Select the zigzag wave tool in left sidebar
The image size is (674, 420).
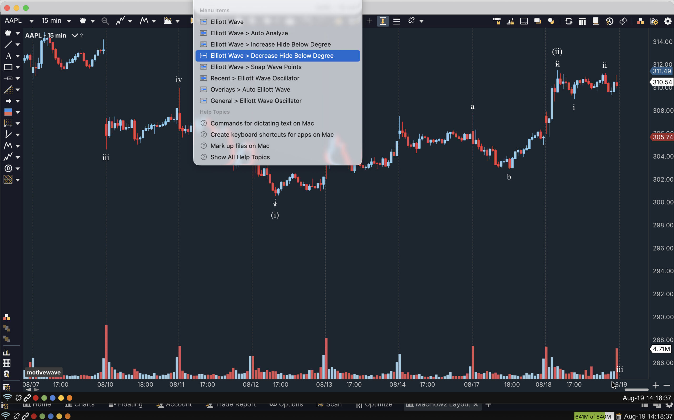8,157
